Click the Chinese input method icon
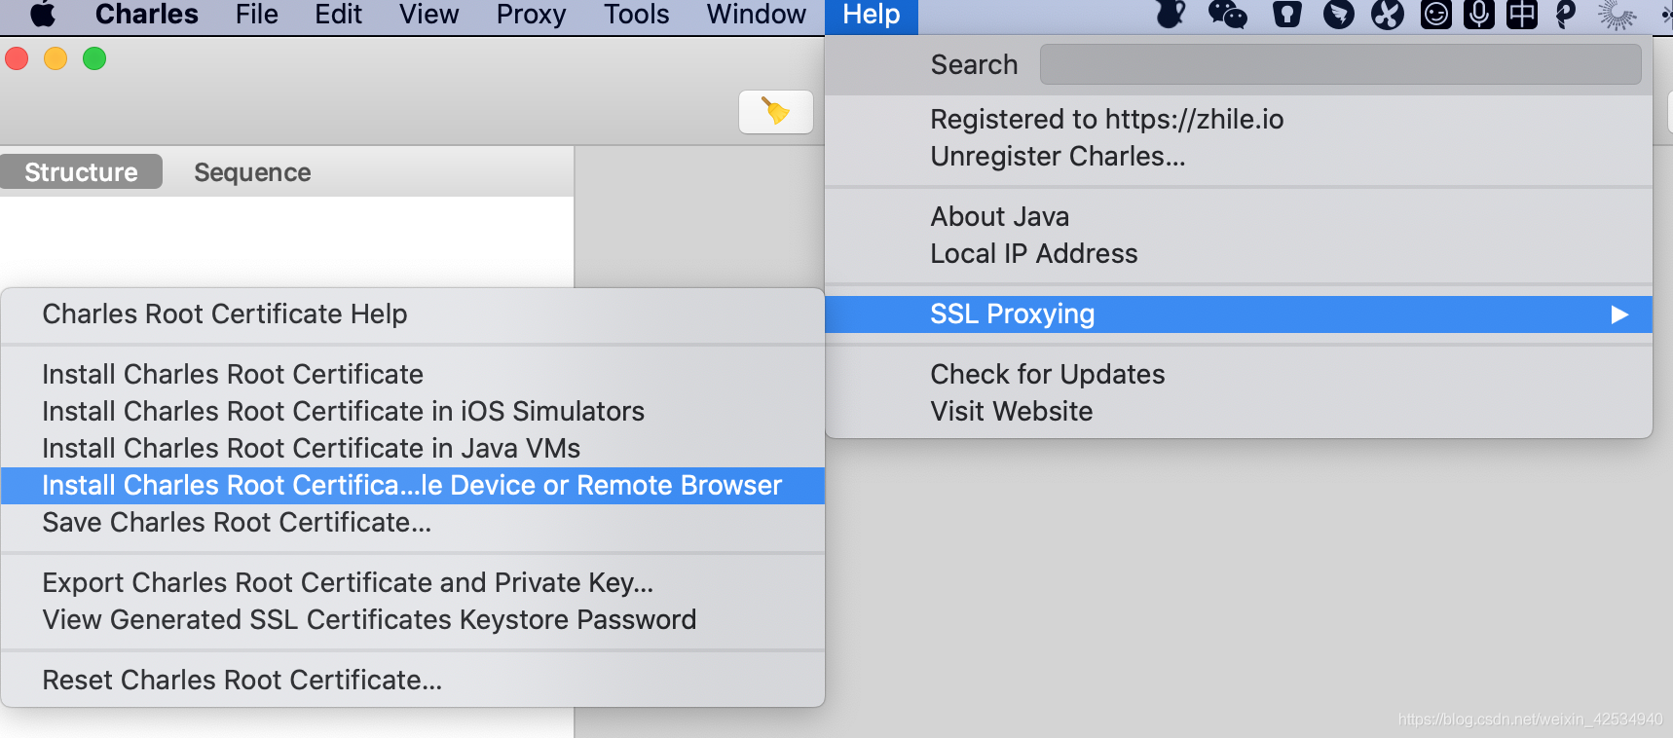 tap(1521, 14)
